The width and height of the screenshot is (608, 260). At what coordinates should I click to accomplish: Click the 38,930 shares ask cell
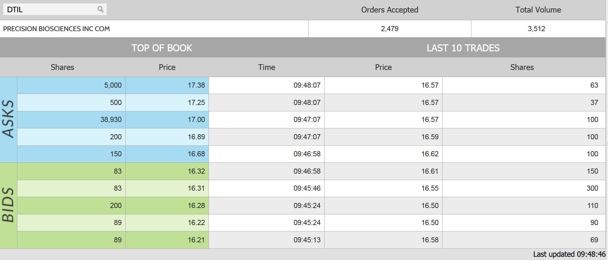71,120
